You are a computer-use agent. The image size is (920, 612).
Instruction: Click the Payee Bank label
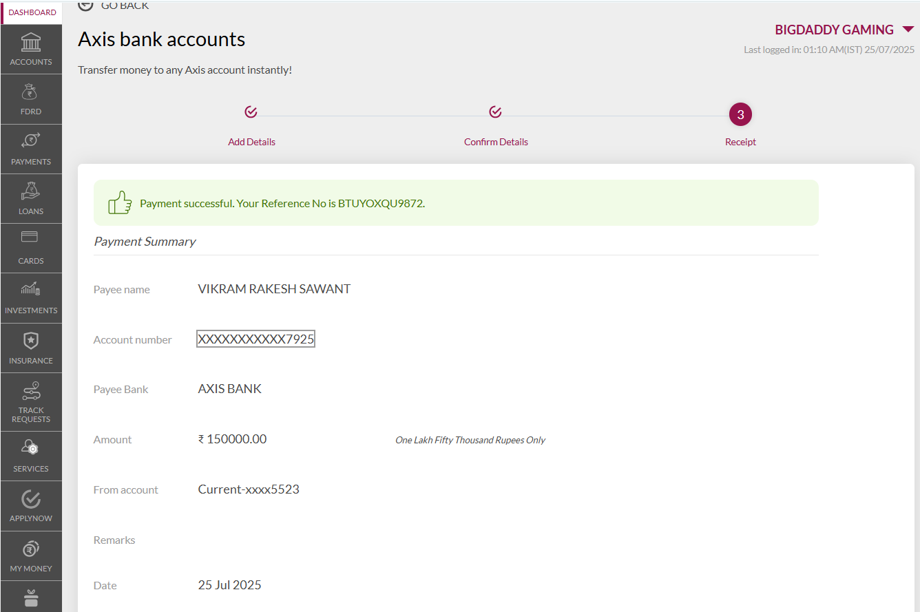click(121, 390)
